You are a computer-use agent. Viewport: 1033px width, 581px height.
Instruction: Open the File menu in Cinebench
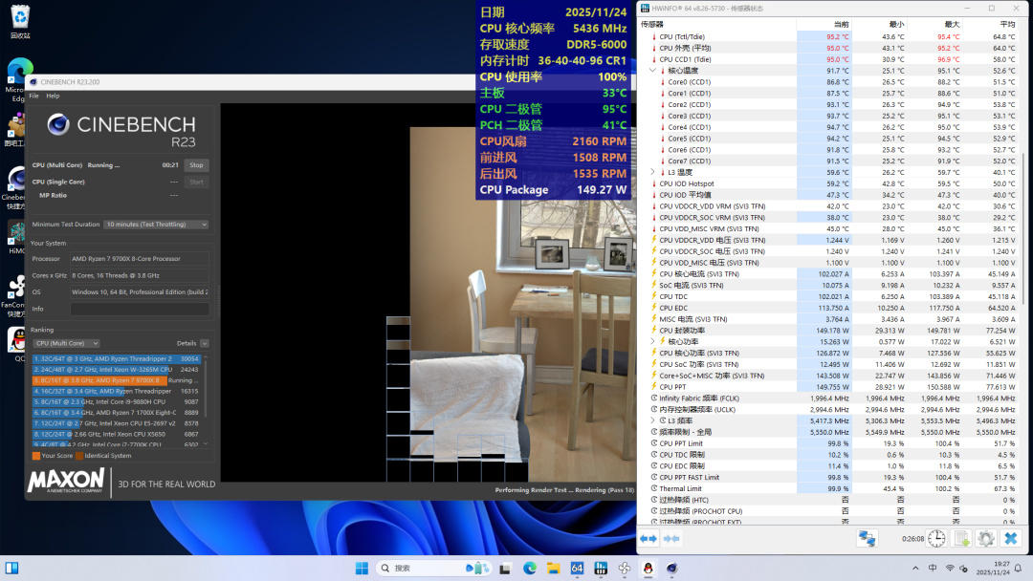click(x=33, y=96)
